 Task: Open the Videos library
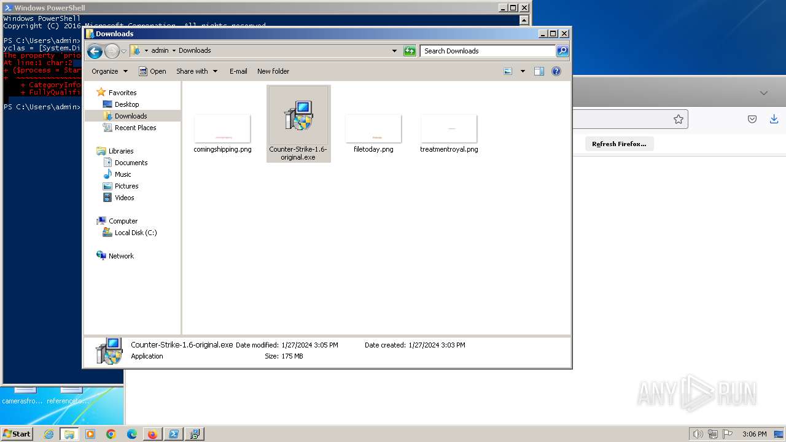coord(124,198)
